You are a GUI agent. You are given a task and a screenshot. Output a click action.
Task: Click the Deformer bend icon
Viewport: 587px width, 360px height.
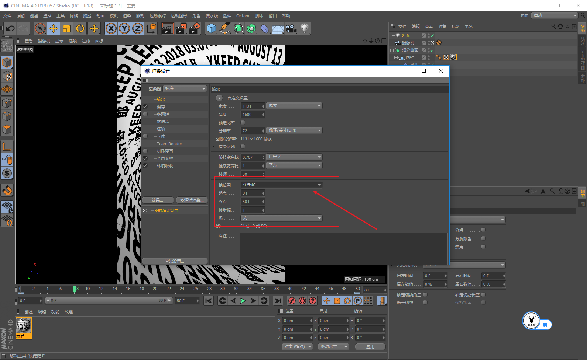[265, 28]
